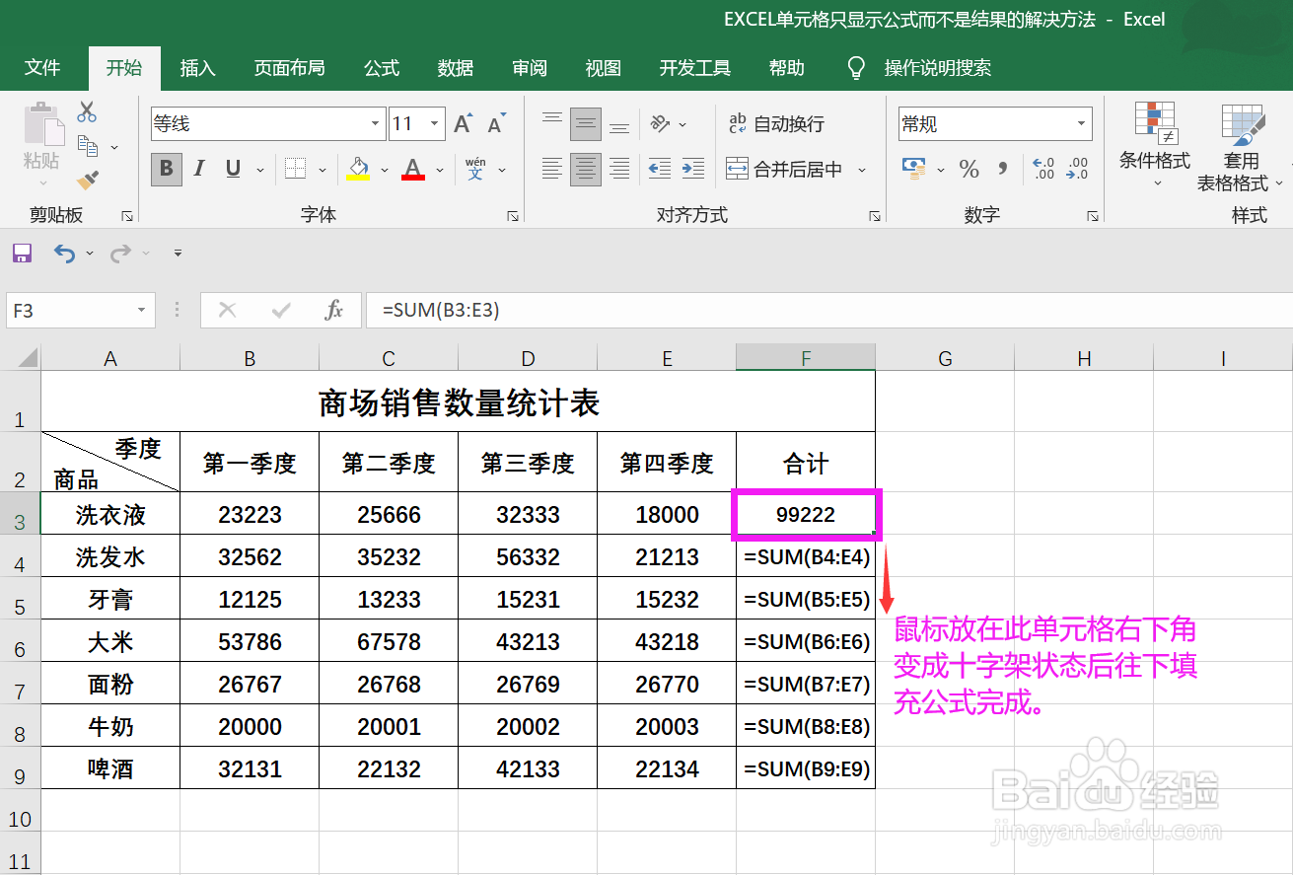The image size is (1293, 875).
Task: Switch to 插入 tab
Action: [197, 68]
